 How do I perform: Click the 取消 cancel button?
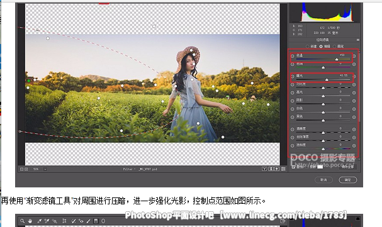point(323,180)
